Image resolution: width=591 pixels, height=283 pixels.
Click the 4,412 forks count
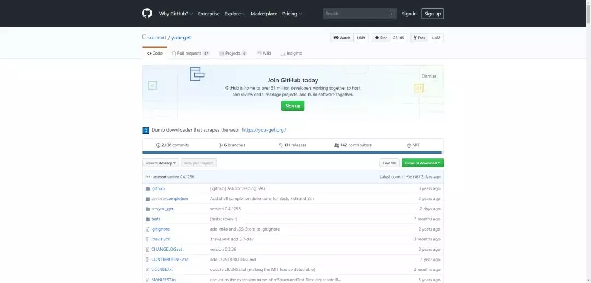pyautogui.click(x=436, y=38)
